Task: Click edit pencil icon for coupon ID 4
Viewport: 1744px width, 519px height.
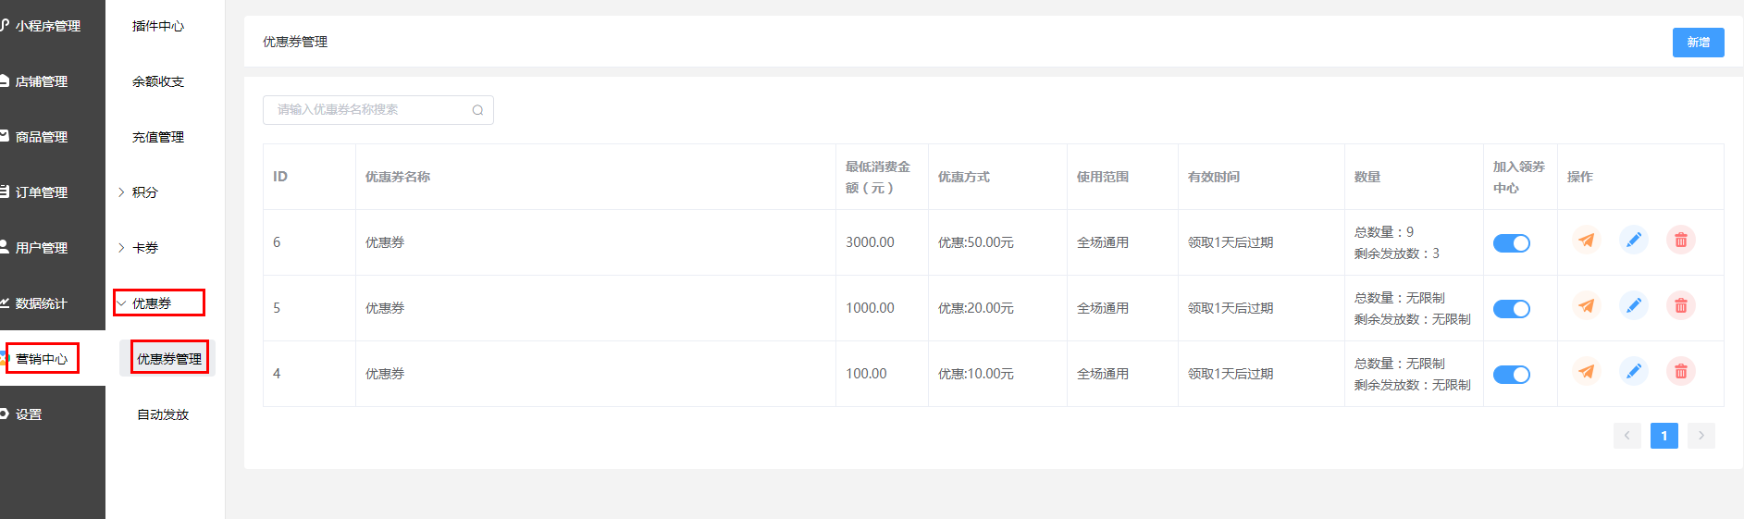Action: pyautogui.click(x=1634, y=372)
